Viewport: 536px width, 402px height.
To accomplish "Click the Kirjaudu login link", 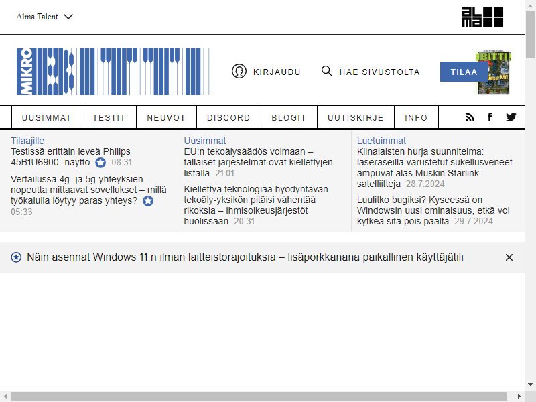I will tap(277, 72).
